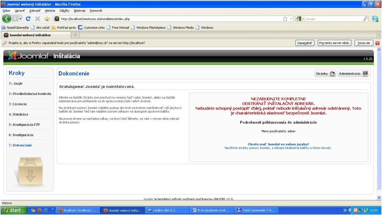Screen dimensions: 382x215
Task: Open the Prehľad správ feed bookmark
Action: 64,28
